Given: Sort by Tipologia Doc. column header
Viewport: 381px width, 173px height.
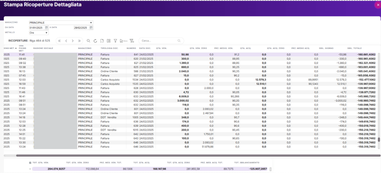Looking at the screenshot, I should tap(109, 49).
